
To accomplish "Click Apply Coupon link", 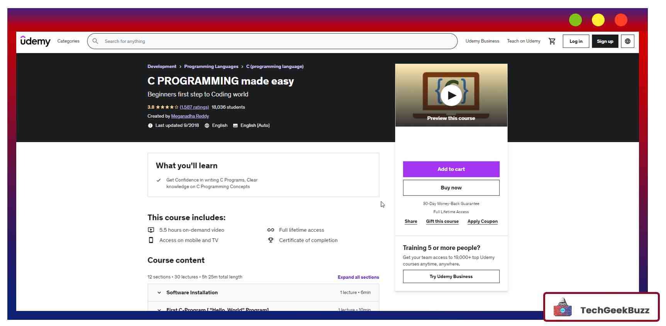I will [x=482, y=222].
